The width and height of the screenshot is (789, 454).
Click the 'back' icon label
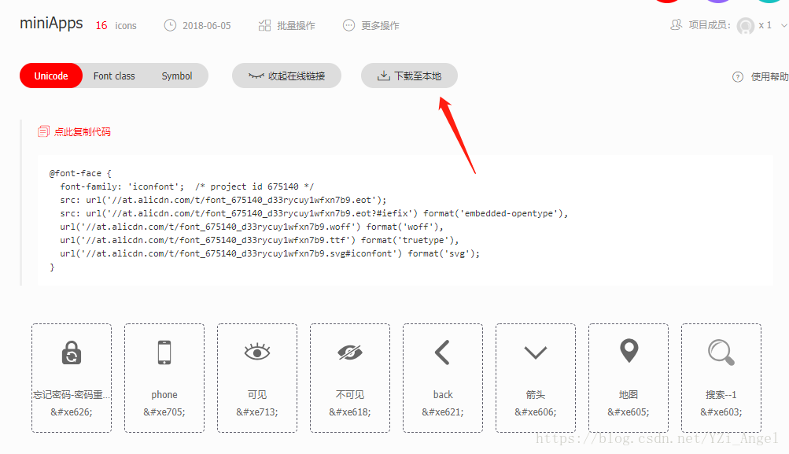(443, 395)
